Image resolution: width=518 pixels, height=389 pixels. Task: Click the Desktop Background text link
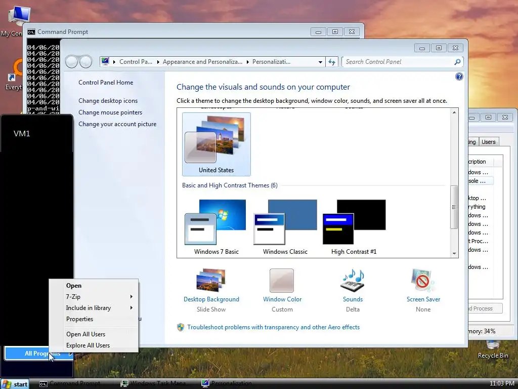pyautogui.click(x=211, y=299)
